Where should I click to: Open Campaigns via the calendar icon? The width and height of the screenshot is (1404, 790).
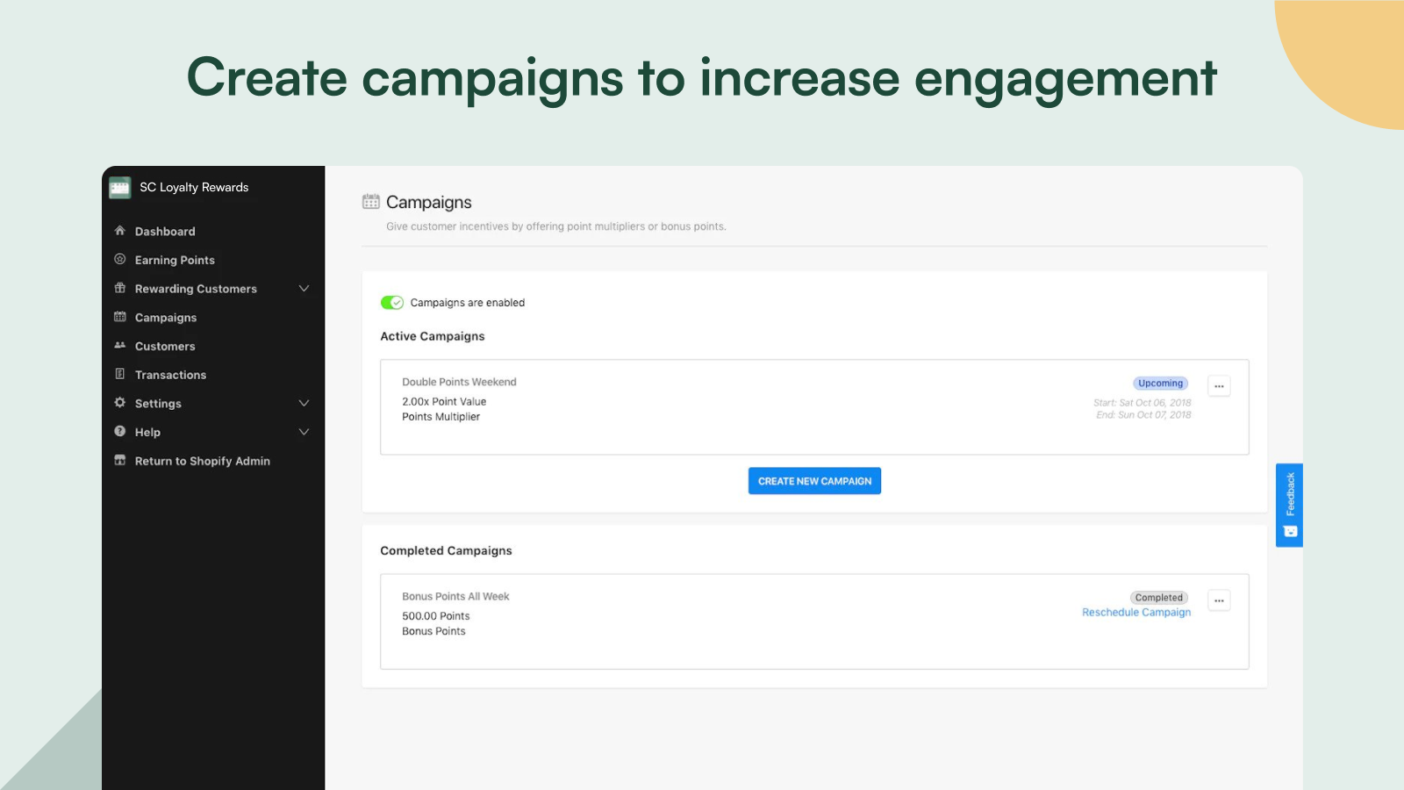(120, 317)
